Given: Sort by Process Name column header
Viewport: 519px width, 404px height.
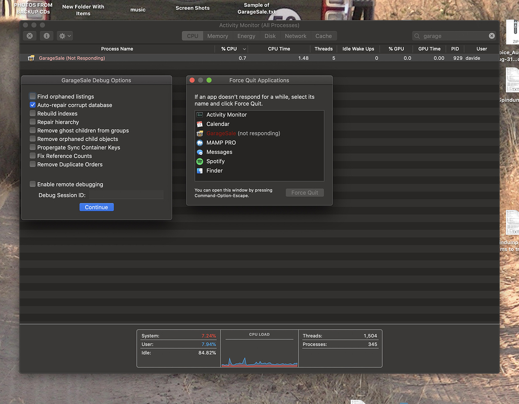Looking at the screenshot, I should pyautogui.click(x=117, y=49).
